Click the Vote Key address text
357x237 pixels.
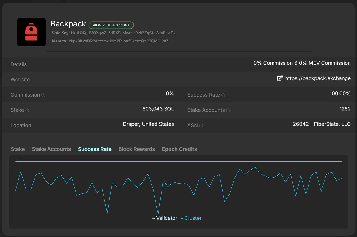point(123,33)
